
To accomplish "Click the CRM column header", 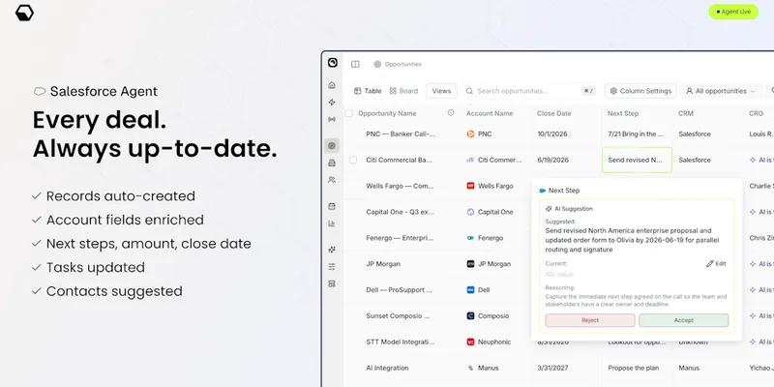I will (x=686, y=113).
